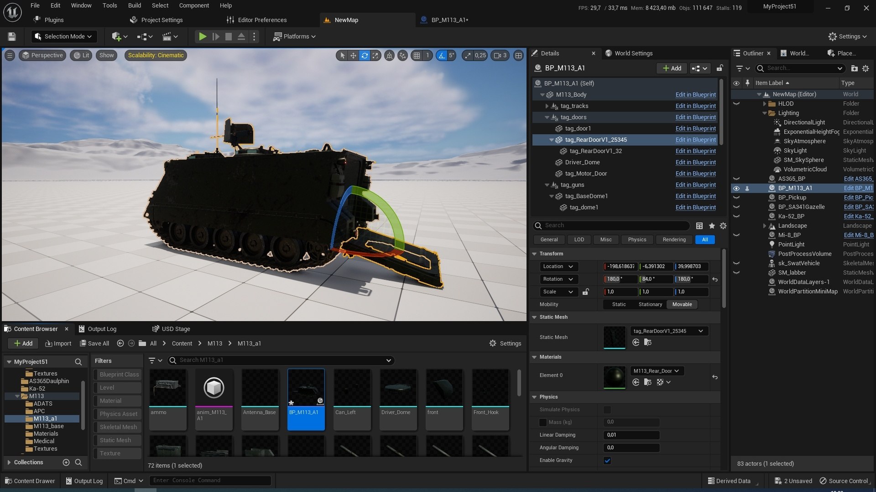Click Edit in Blueprint for Driver_Dome
The width and height of the screenshot is (876, 492).
pyautogui.click(x=695, y=162)
